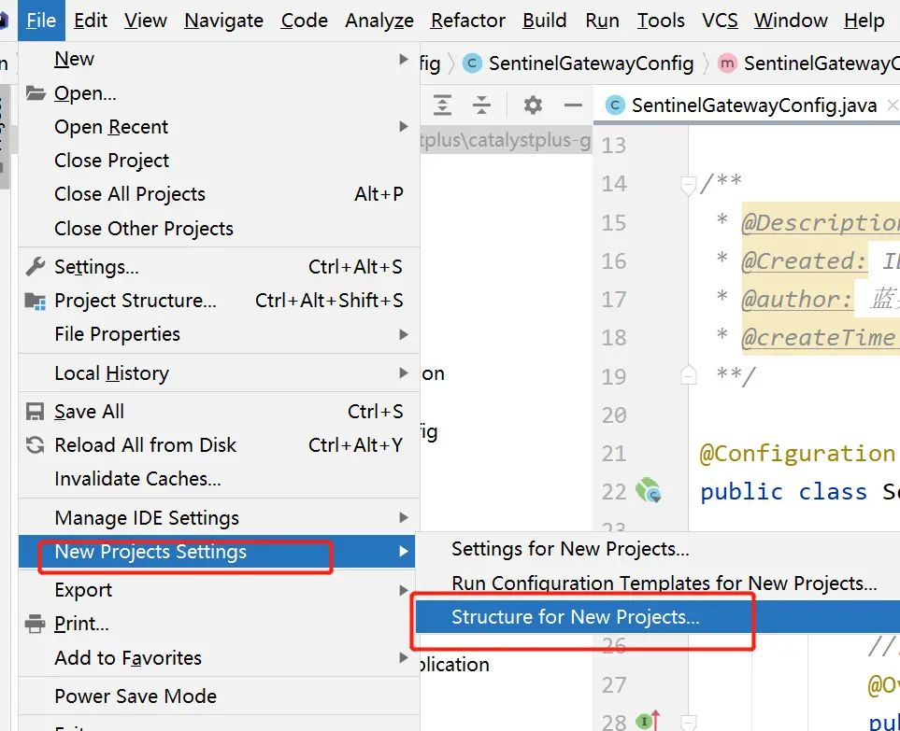
Task: Click the wrench icon beside Settings
Action: point(36,267)
